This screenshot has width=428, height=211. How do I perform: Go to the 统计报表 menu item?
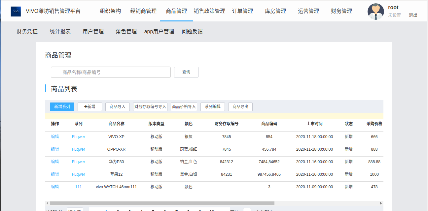(x=60, y=32)
